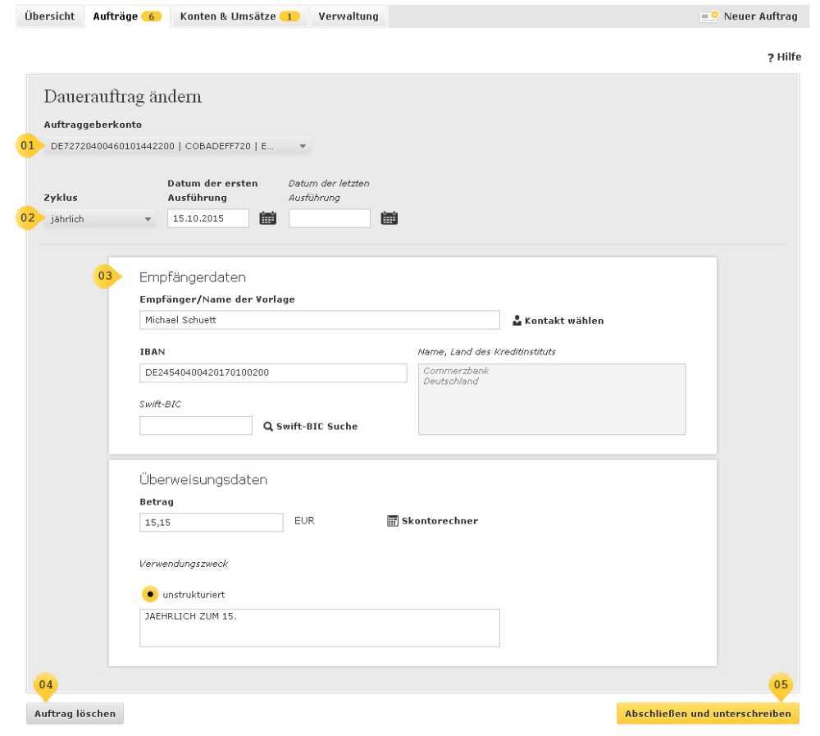This screenshot has height=736, width=820.
Task: Select the unstrukturiert radio button
Action: [x=151, y=594]
